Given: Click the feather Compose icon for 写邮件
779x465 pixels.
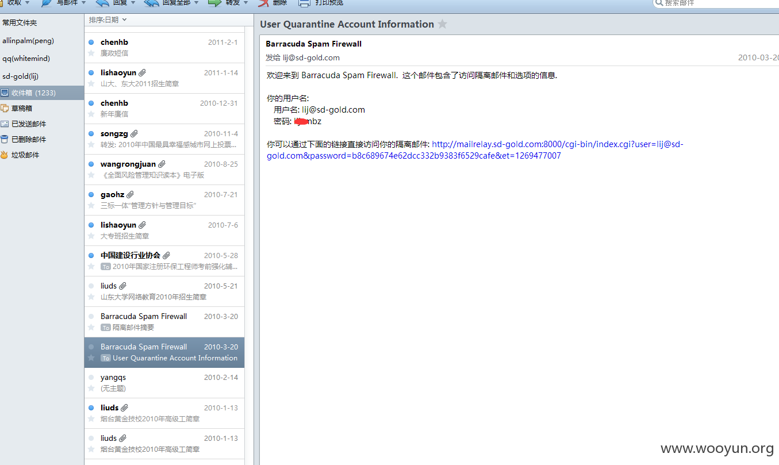Looking at the screenshot, I should click(47, 3).
